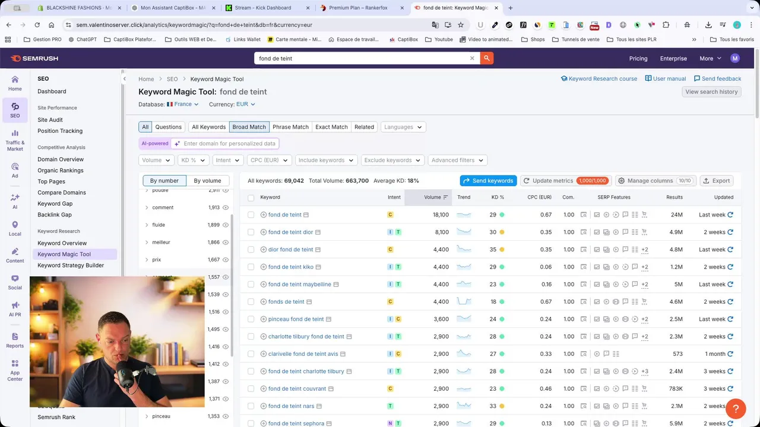The width and height of the screenshot is (760, 427).
Task: Toggle eye icon for fluide group
Action: point(226,225)
